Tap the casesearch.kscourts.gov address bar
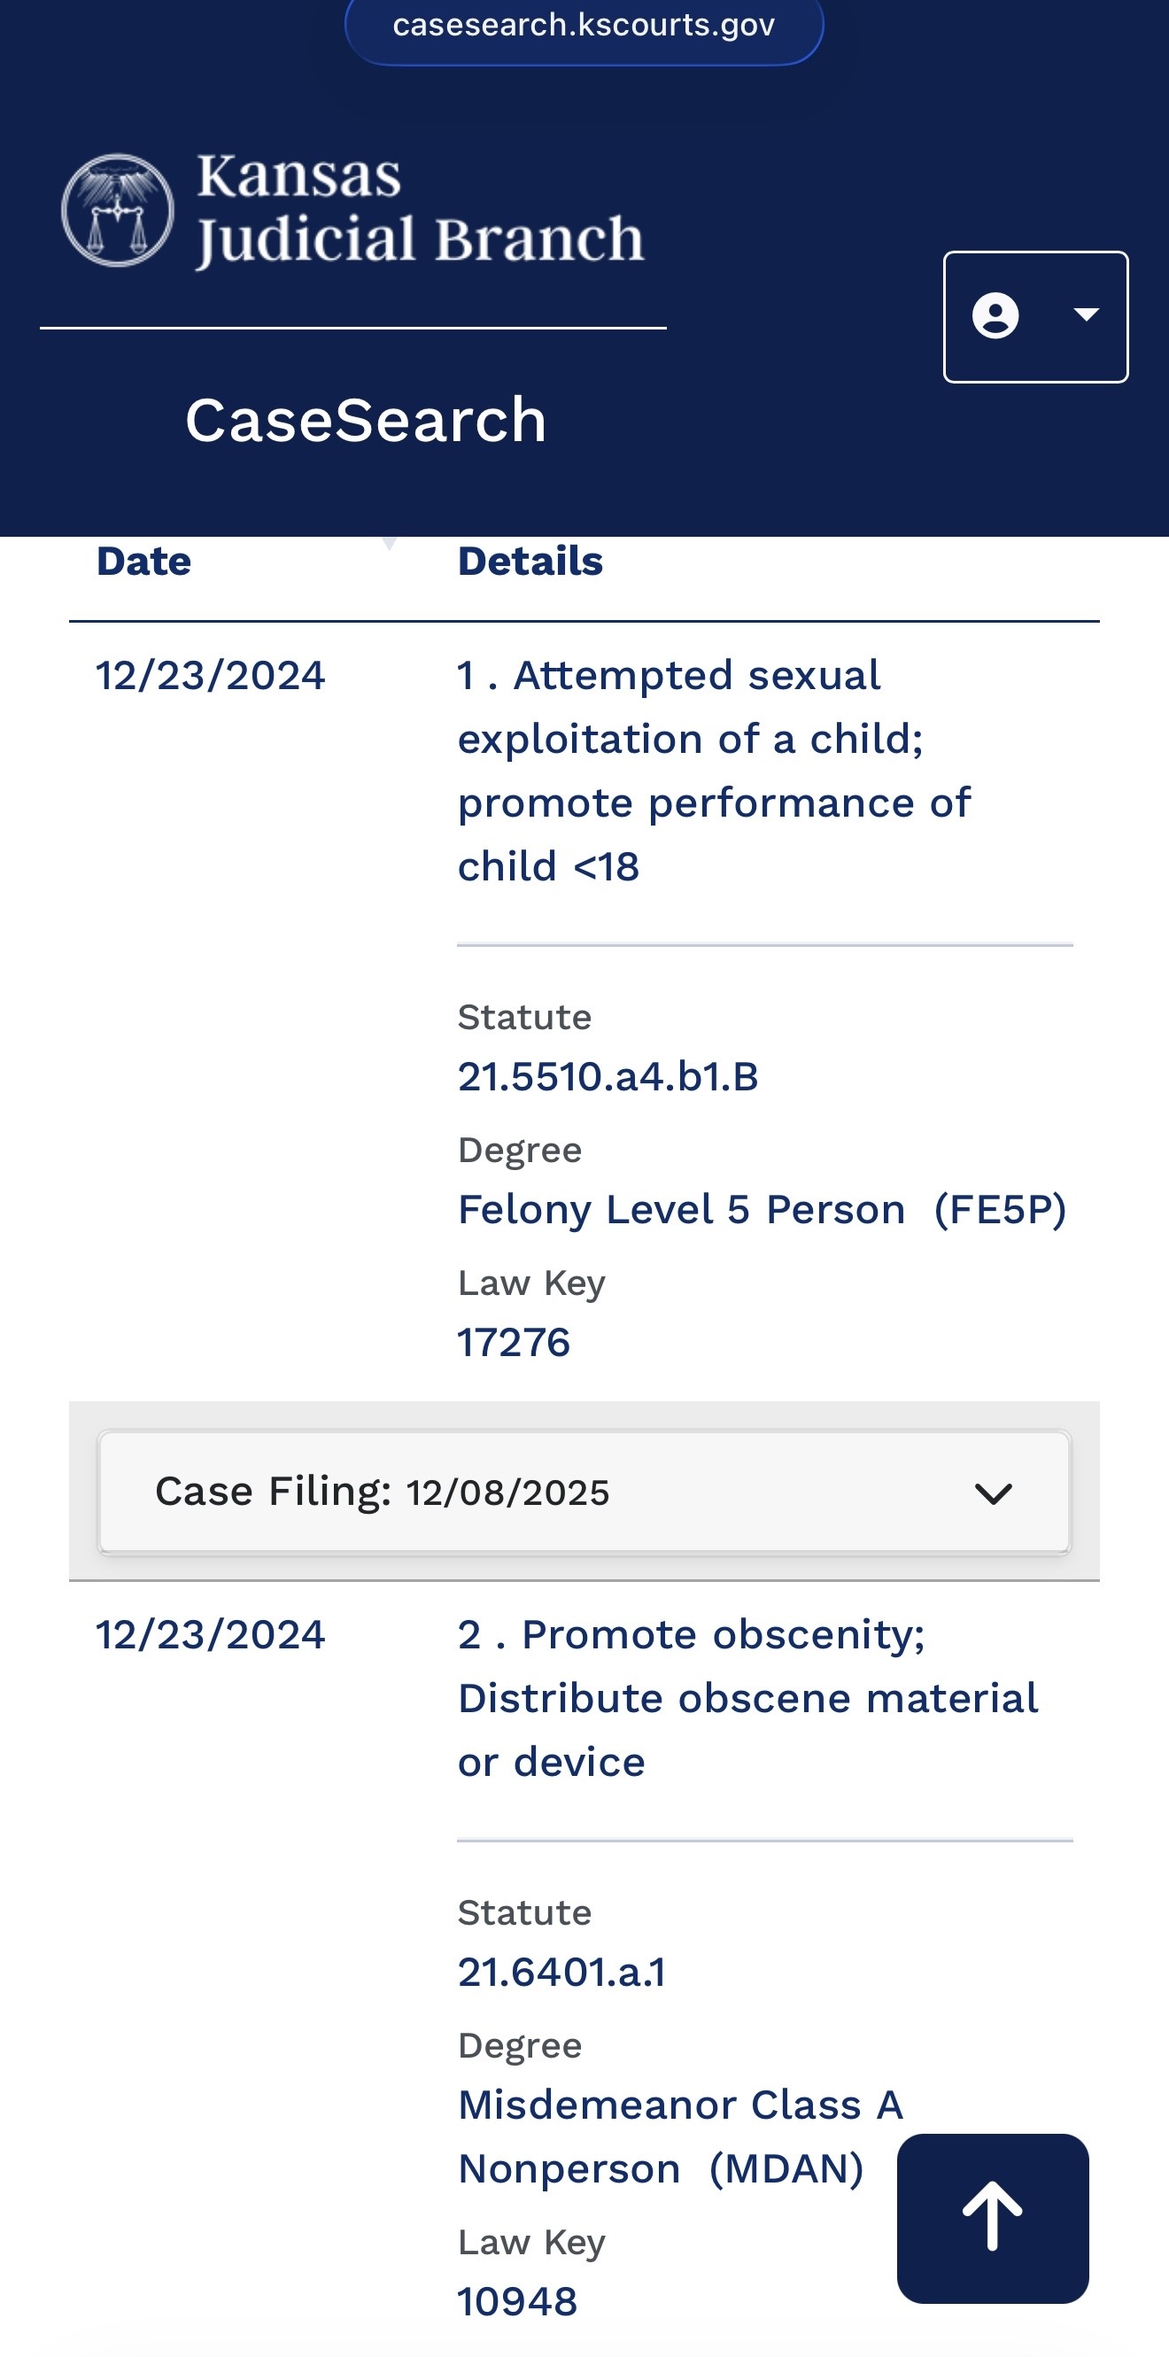Viewport: 1169px width, 2357px height. (x=584, y=26)
